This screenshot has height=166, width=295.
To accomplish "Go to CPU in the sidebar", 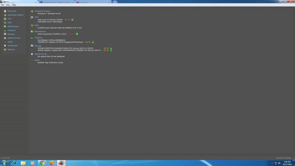I will (10, 19).
